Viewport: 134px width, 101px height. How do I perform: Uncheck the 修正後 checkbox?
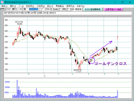coord(73,9)
